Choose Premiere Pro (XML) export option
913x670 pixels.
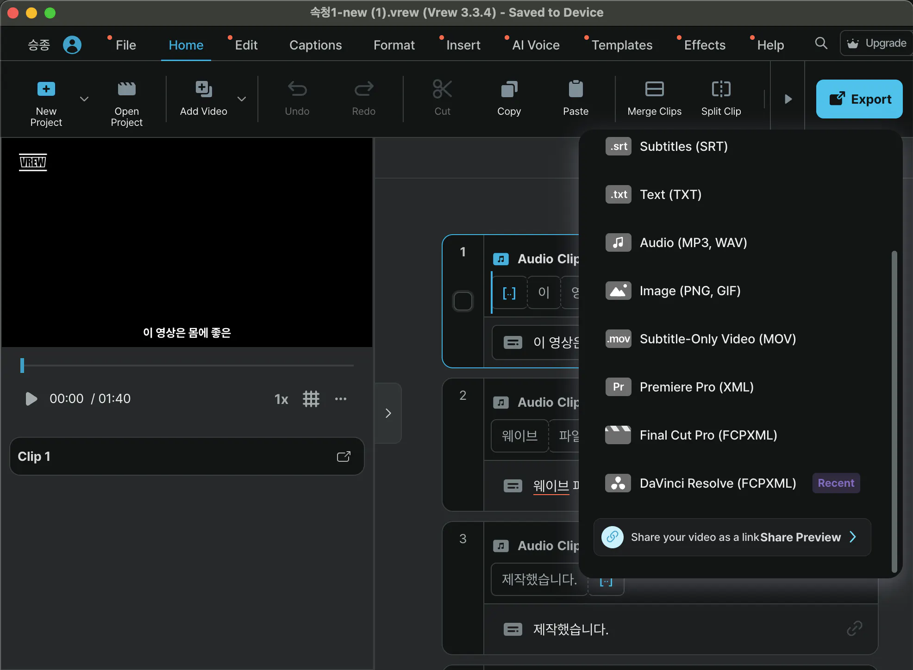(696, 387)
